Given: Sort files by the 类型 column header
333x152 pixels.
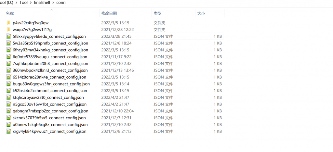Looking at the screenshot, I should [x=158, y=13].
